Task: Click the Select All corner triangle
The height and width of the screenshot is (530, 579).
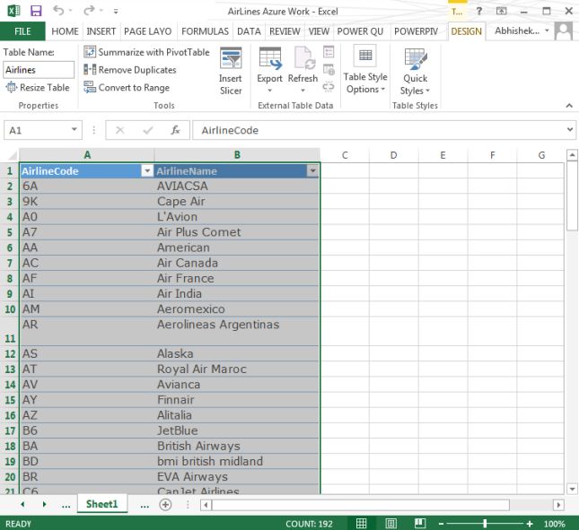Action: click(11, 155)
